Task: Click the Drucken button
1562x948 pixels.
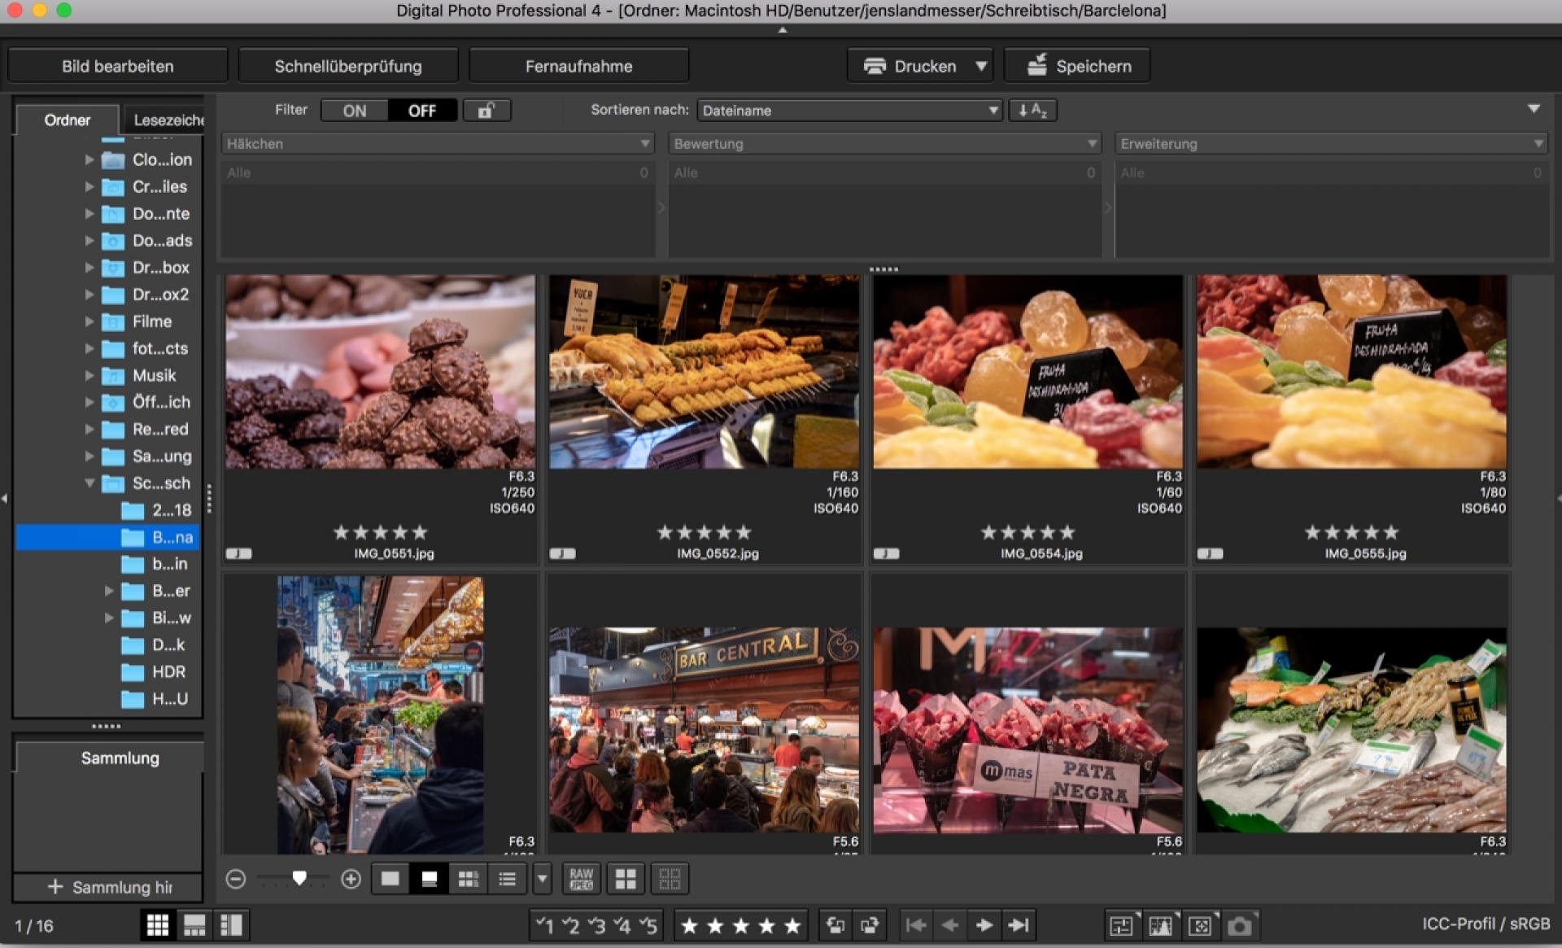Action: pos(910,66)
